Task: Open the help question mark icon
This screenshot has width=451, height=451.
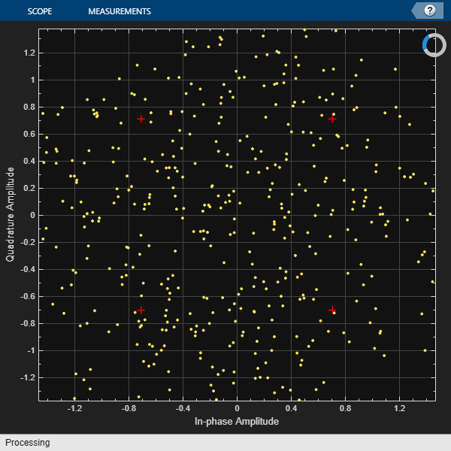Action: (x=430, y=11)
